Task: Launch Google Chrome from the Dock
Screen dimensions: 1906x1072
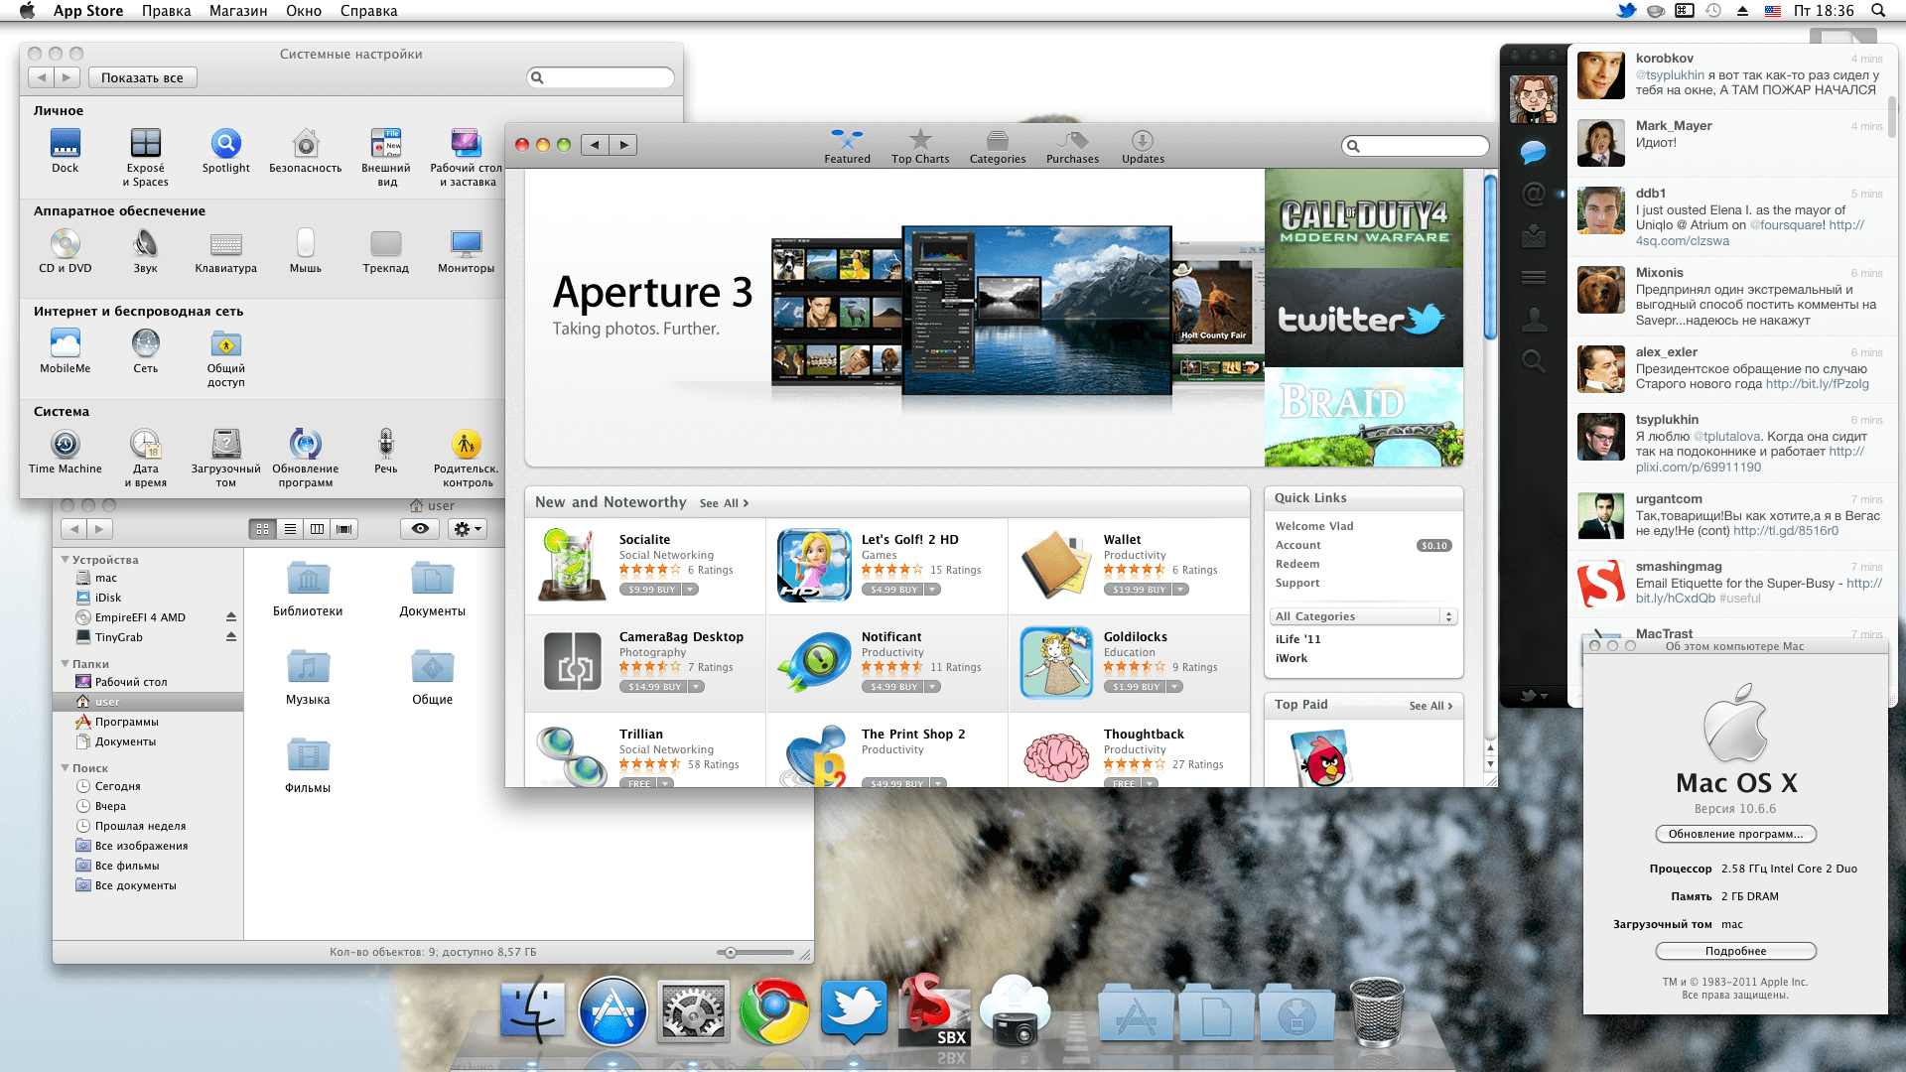Action: tap(773, 1010)
